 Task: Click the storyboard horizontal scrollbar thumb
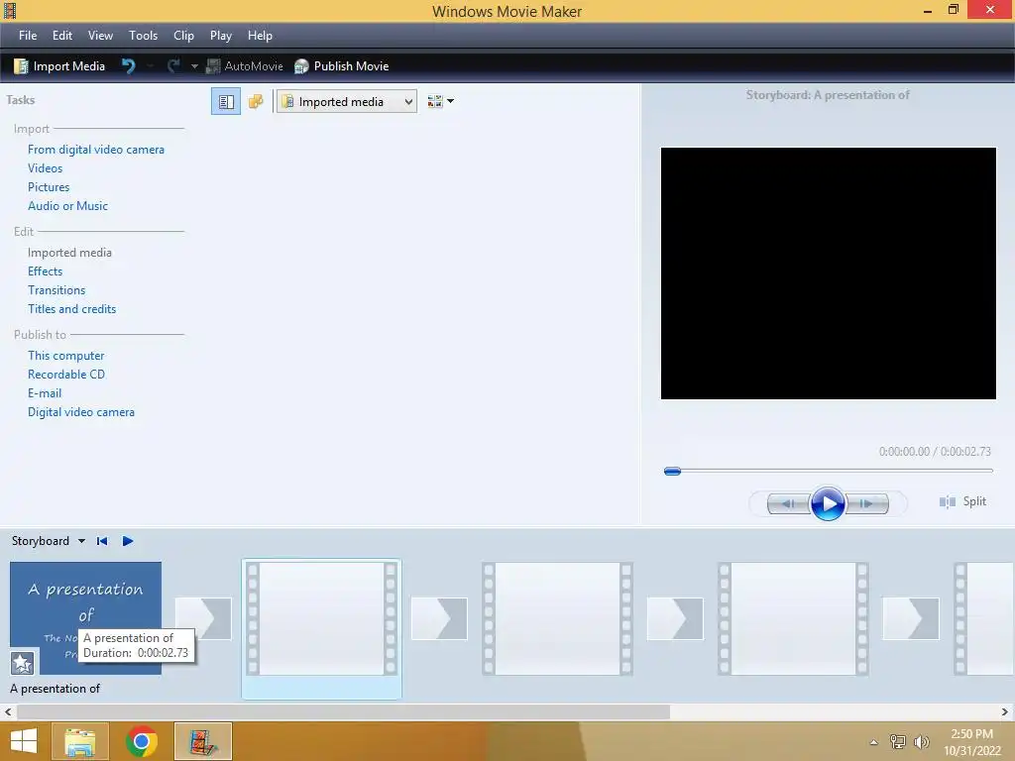(x=343, y=712)
